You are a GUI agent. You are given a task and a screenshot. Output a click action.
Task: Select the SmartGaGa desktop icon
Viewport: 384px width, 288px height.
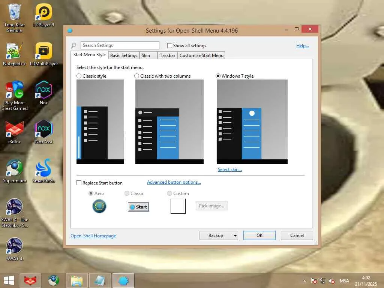click(43, 171)
